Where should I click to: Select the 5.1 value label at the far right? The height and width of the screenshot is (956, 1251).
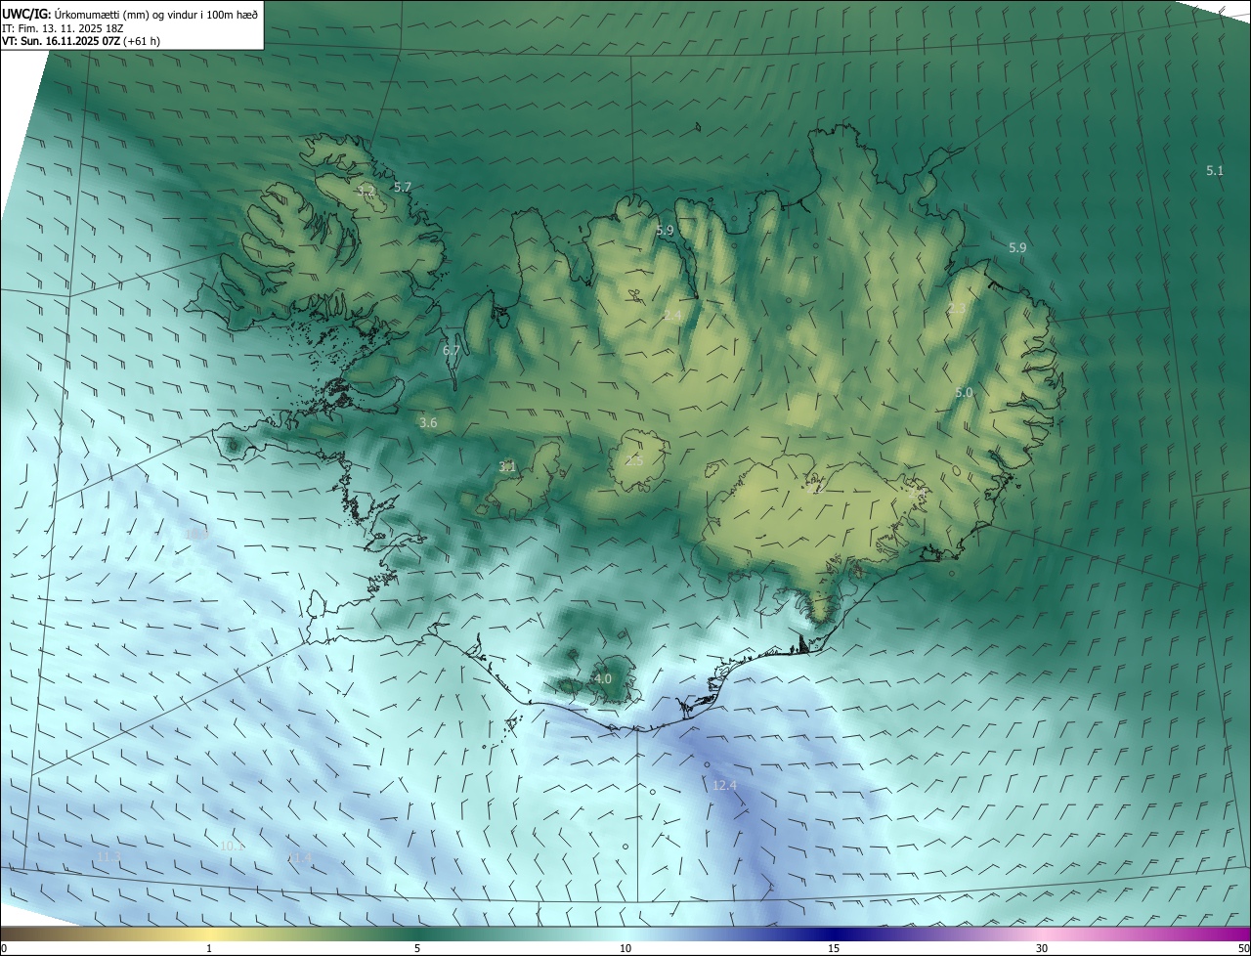pyautogui.click(x=1215, y=171)
